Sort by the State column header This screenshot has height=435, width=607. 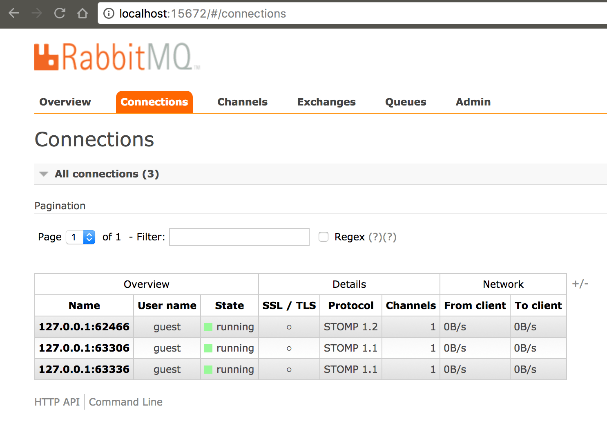coord(230,305)
